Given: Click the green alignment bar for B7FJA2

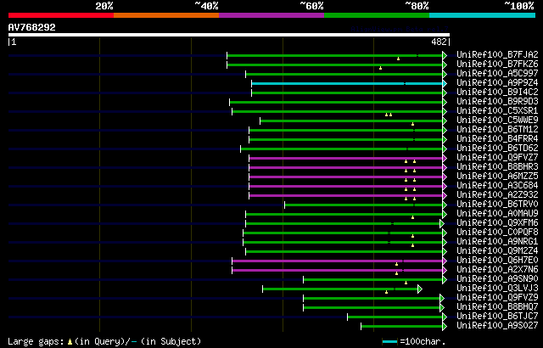Looking at the screenshot, I should 334,55.
